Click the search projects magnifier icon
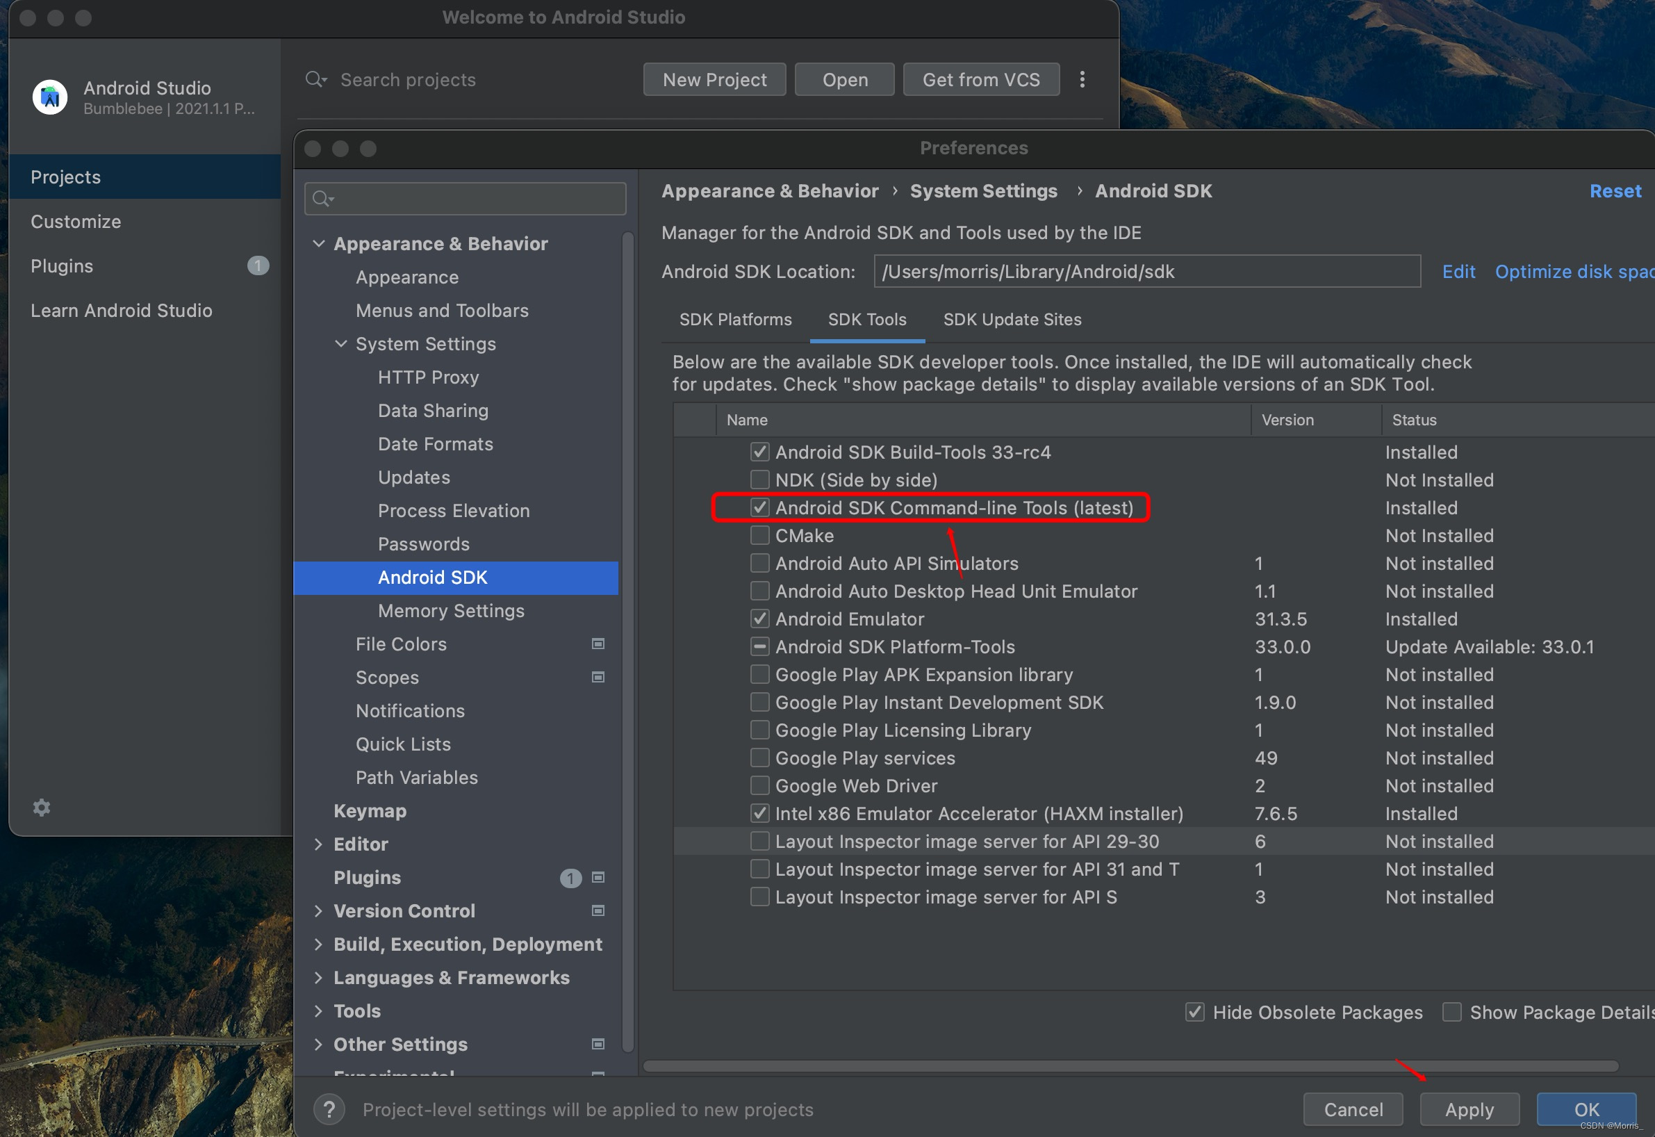The image size is (1655, 1137). tap(315, 79)
